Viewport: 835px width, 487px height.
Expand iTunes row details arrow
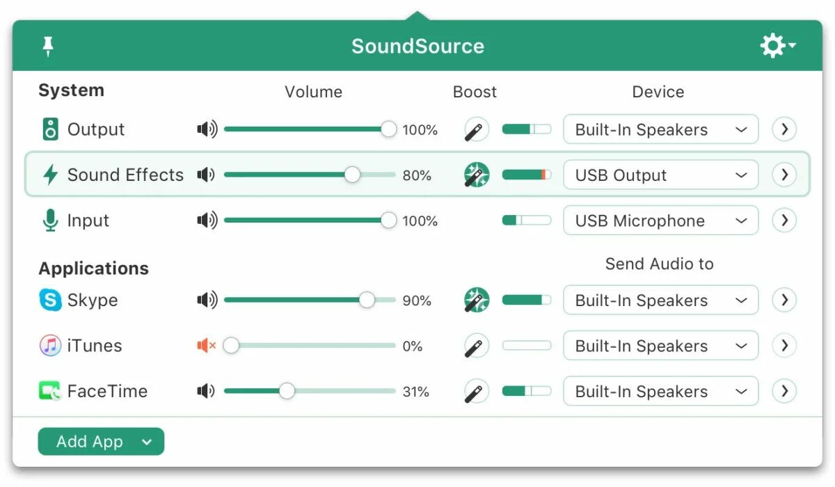pyautogui.click(x=784, y=346)
